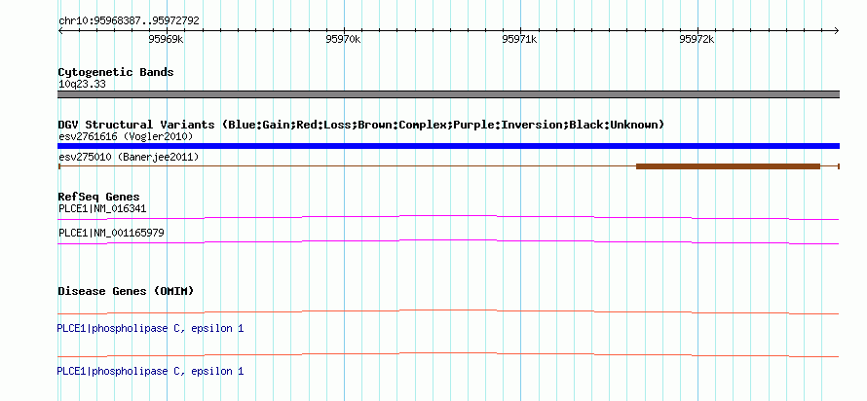Click the esv275010 (Banerjee2011) variant label
The width and height of the screenshot is (867, 401).
(x=129, y=158)
